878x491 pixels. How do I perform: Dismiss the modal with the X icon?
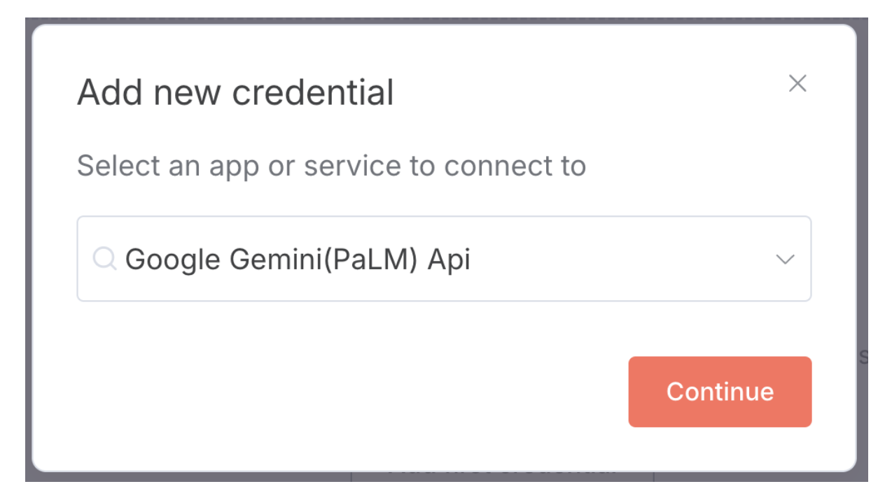tap(797, 84)
